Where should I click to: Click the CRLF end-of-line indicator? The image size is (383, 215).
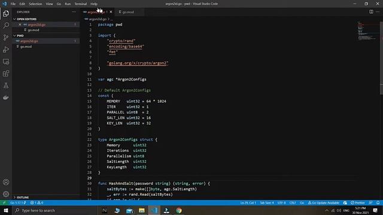point(293,203)
